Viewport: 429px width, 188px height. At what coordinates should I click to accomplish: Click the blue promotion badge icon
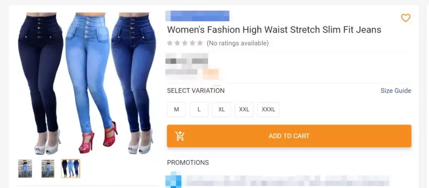tap(174, 180)
